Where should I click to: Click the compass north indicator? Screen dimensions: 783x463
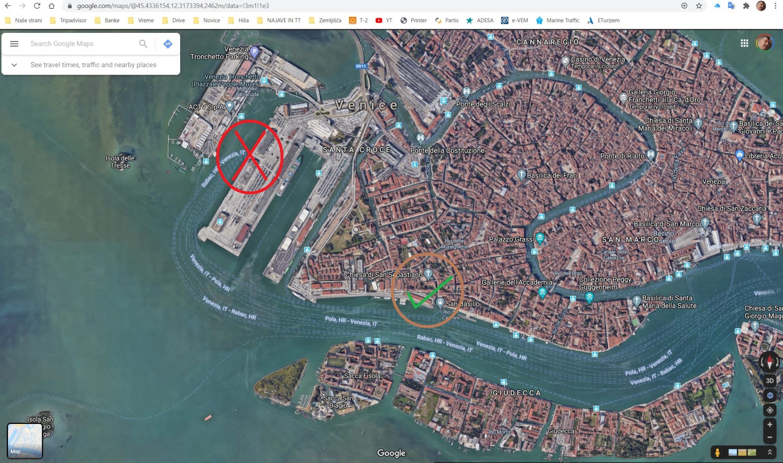pos(769,361)
